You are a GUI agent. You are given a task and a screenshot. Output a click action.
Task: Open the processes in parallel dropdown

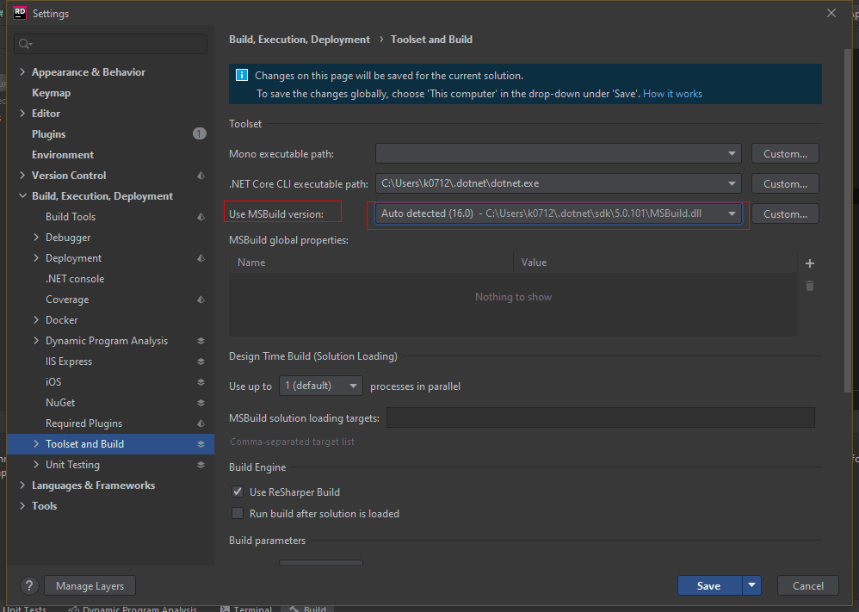click(320, 386)
